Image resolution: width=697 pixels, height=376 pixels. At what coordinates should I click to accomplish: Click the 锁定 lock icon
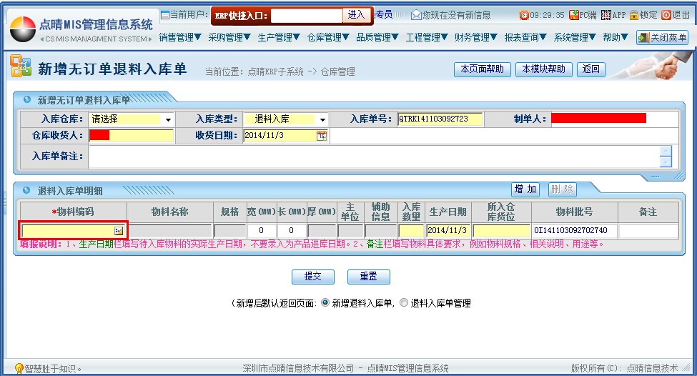coord(633,15)
